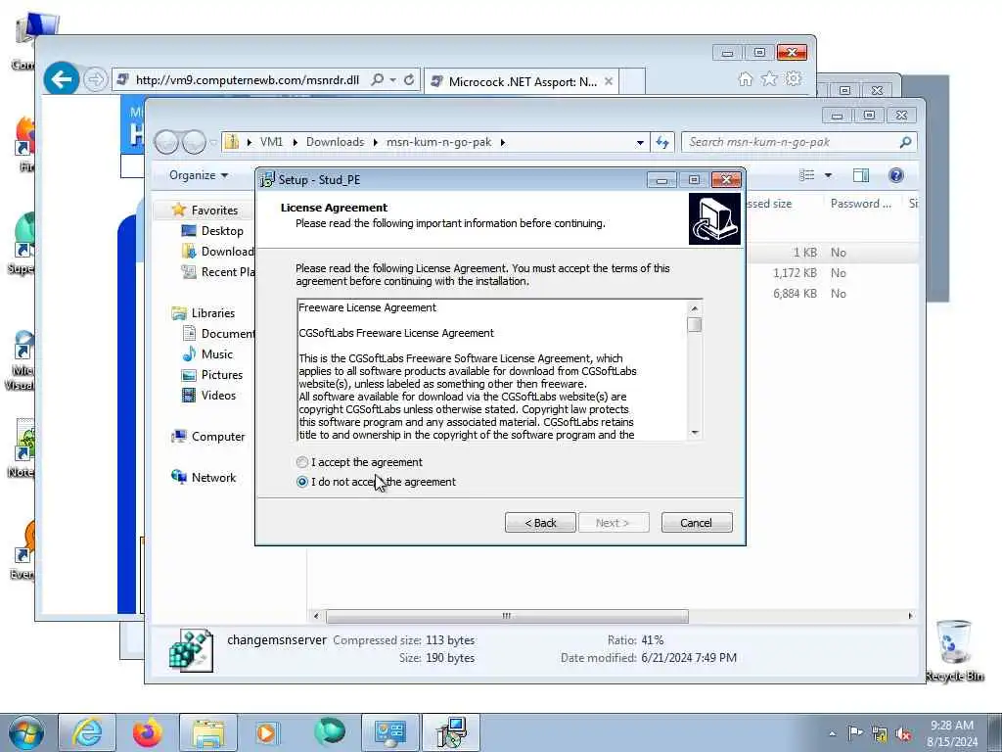This screenshot has width=1002, height=752.
Task: Expand the arrow after Downloads breadcrumb
Action: click(x=375, y=142)
